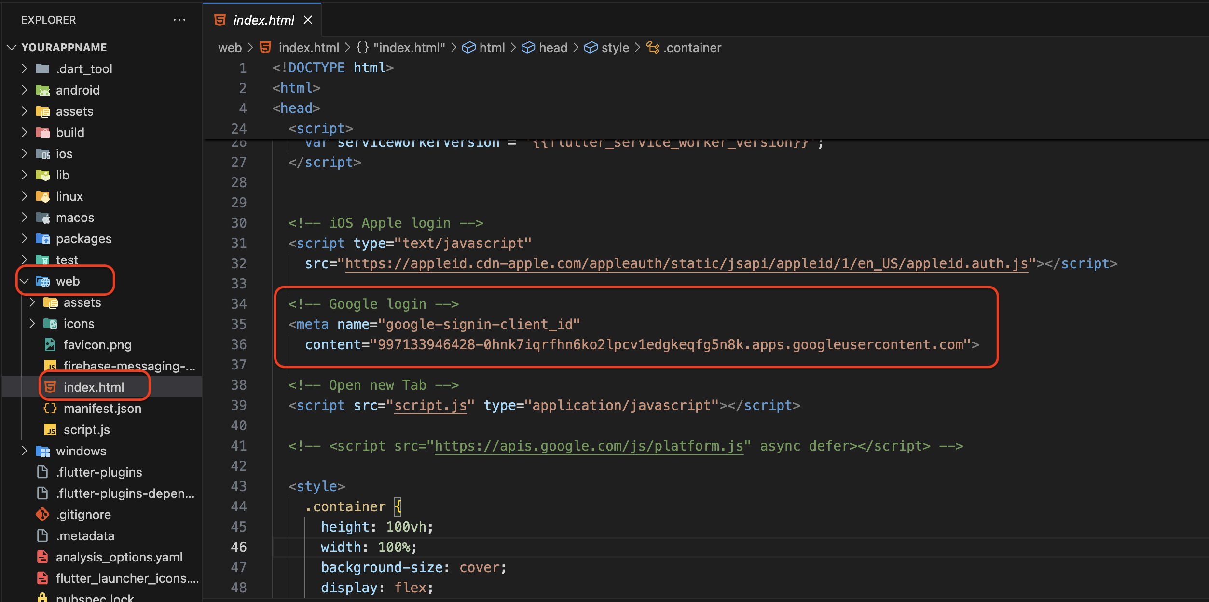Collapse the YOURAPPNAME root folder
Viewport: 1209px width, 602px height.
click(12, 47)
